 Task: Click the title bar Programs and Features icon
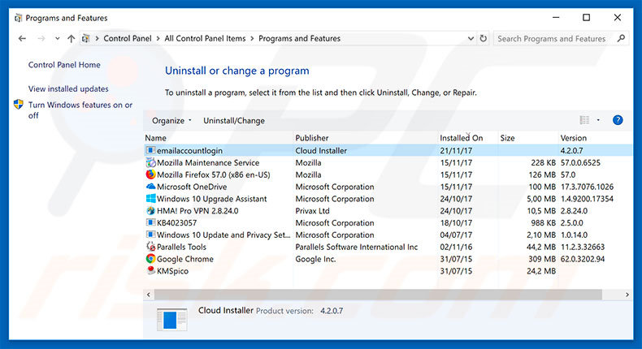click(x=18, y=18)
